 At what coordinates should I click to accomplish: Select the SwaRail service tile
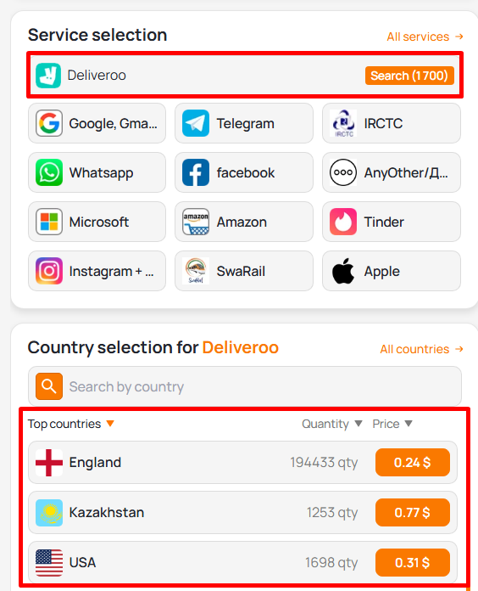[244, 271]
